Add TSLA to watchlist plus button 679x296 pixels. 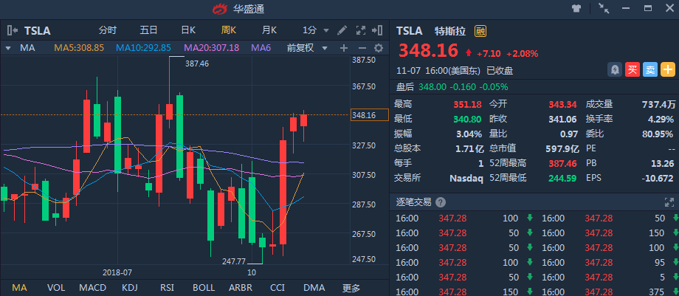[668, 70]
